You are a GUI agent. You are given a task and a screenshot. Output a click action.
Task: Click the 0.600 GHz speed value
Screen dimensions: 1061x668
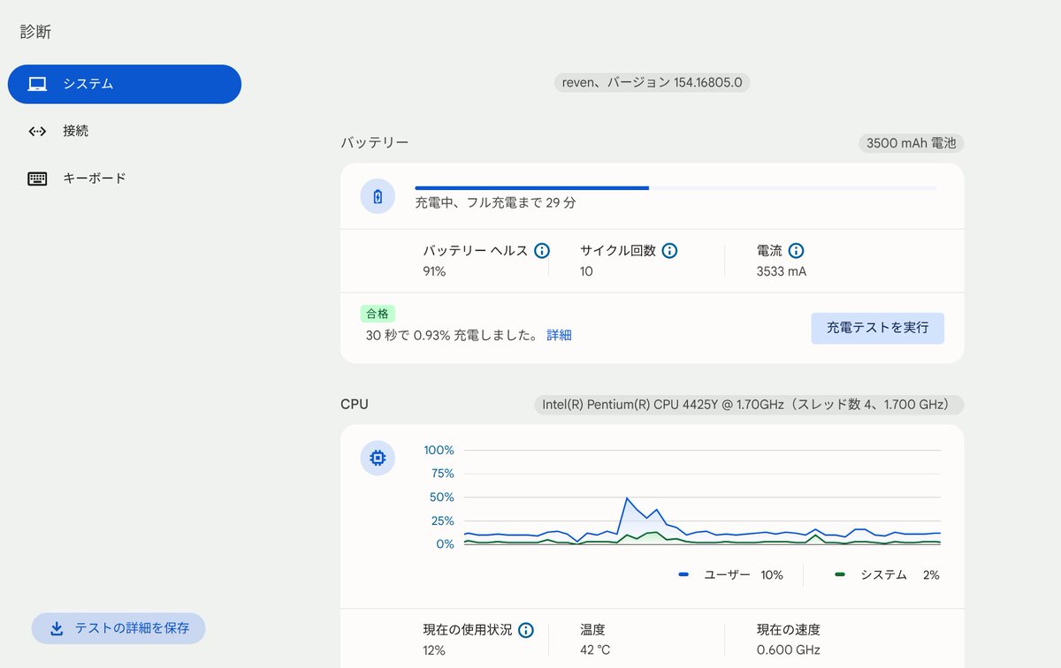coord(789,650)
